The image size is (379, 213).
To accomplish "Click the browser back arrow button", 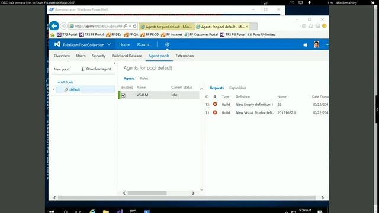I will pos(54,26).
